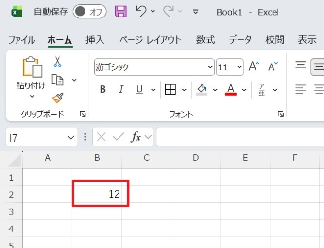The image size is (324, 248).
Task: Select column D header
Action: (196, 158)
